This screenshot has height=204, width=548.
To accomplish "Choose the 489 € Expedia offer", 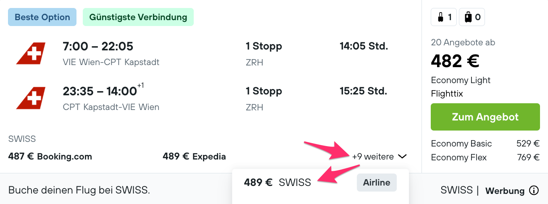I will click(194, 157).
